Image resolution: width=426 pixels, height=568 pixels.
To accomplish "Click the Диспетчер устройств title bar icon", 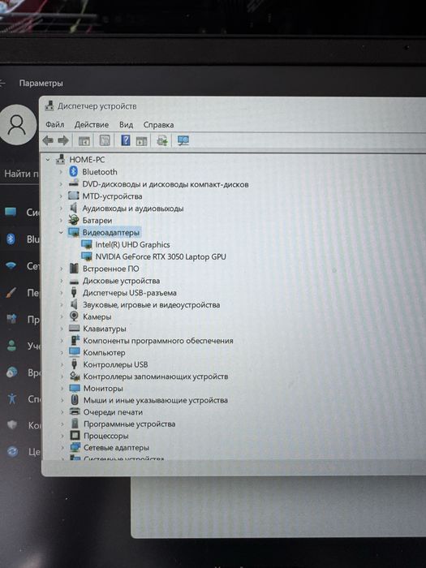I will (49, 105).
